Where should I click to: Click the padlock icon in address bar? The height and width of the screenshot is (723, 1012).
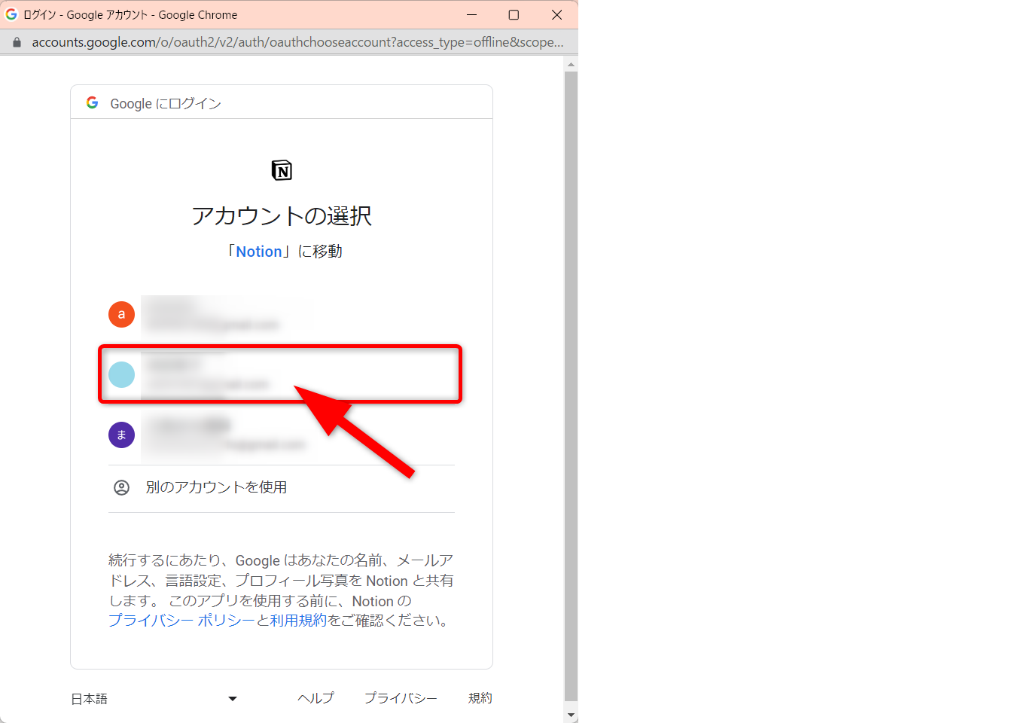click(x=17, y=42)
